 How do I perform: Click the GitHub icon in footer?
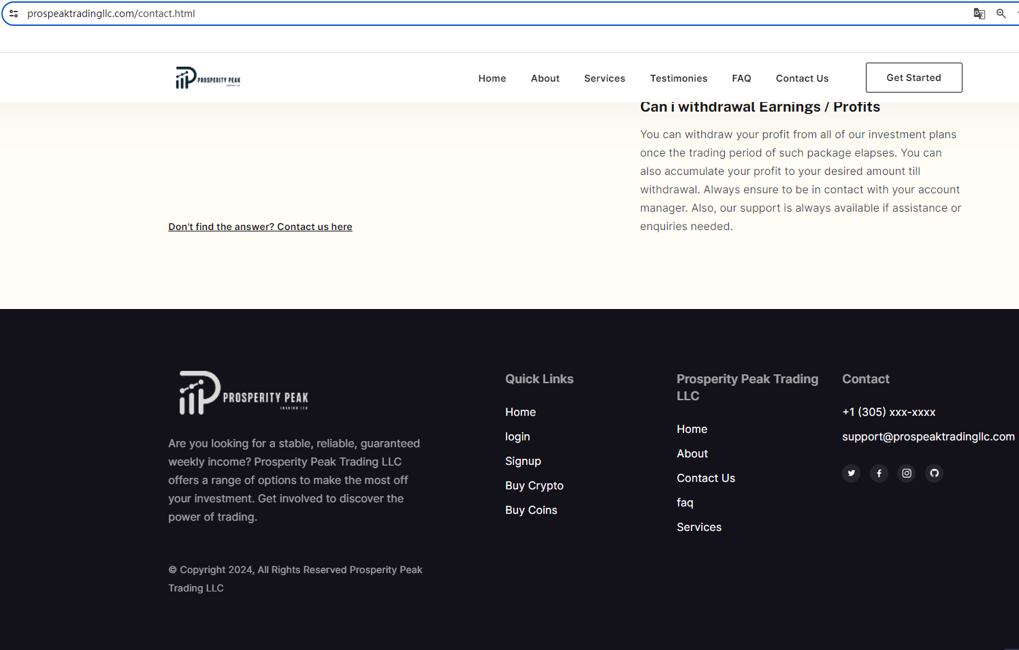point(935,473)
